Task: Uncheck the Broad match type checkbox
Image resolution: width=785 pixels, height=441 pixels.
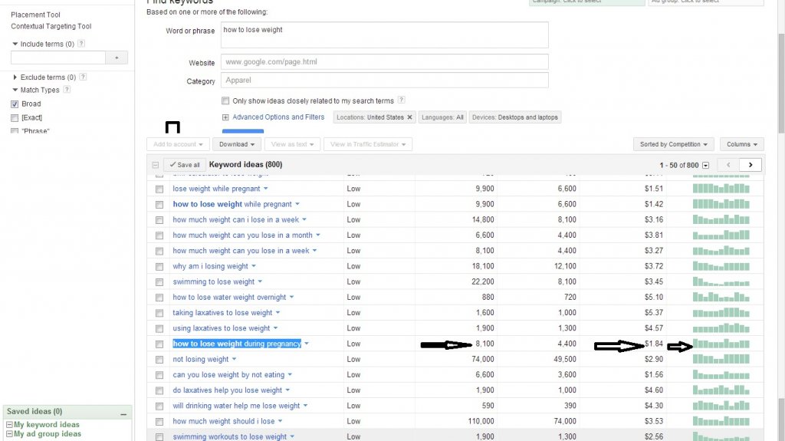Action: [x=15, y=104]
